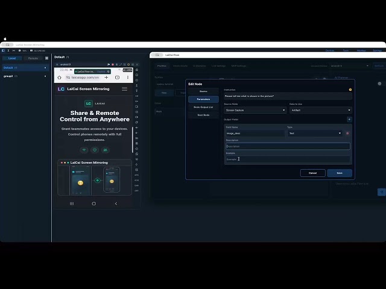This screenshot has width=386, height=289.
Task: Open the Current Device dropdown
Action: 350,66
